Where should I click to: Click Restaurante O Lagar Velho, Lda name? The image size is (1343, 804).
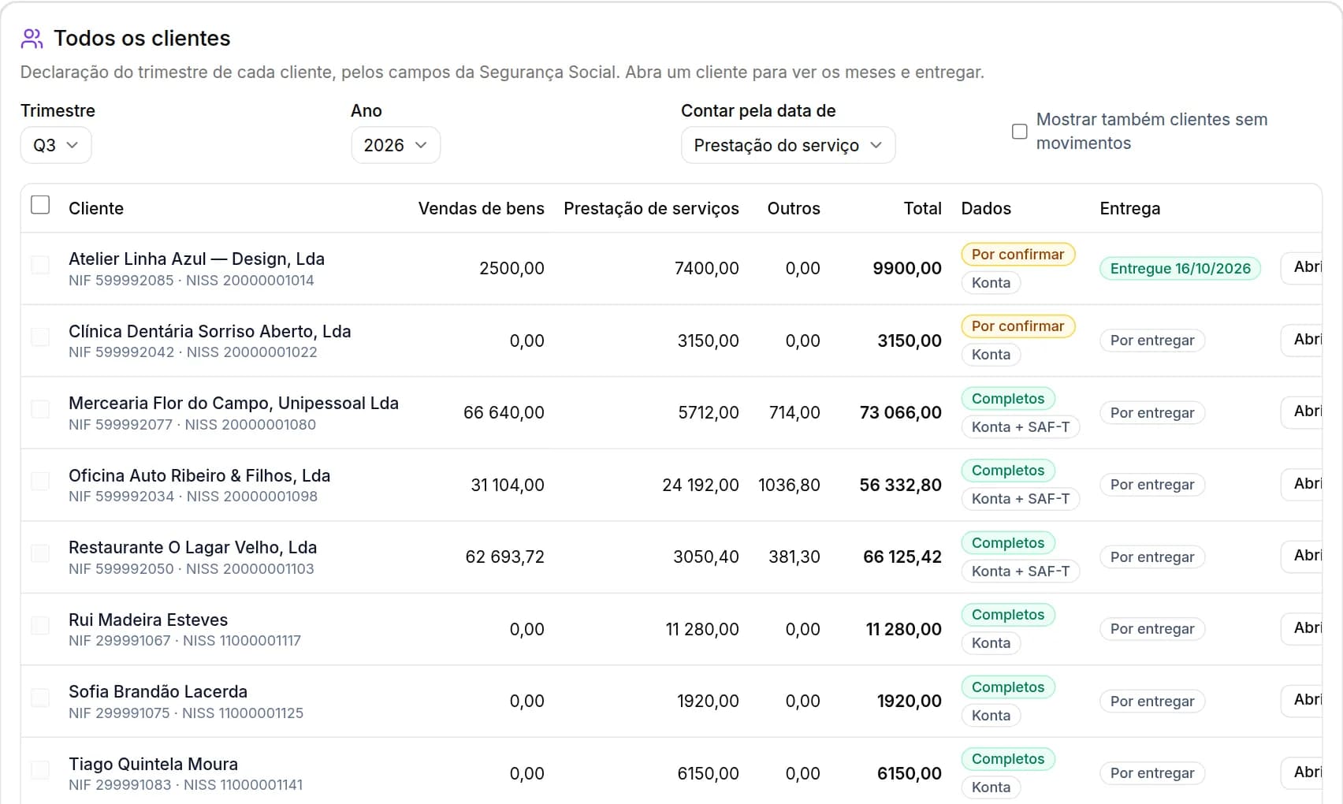coord(192,548)
